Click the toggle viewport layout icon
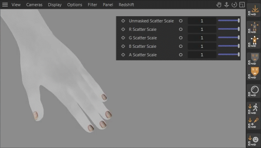Image resolution: width=261 pixels, height=148 pixels. tap(242, 5)
